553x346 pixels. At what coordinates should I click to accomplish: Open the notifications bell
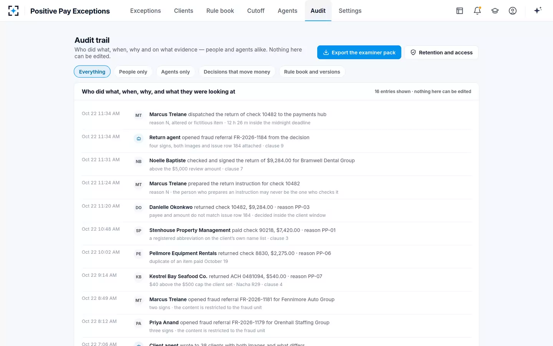pyautogui.click(x=477, y=11)
